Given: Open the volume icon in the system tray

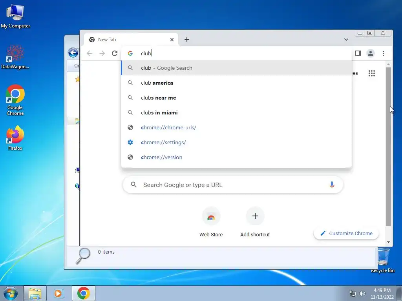Looking at the screenshot, I should click(362, 294).
